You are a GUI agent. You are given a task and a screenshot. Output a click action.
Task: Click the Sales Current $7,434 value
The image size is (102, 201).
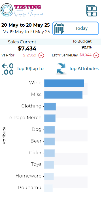(x=27, y=48)
